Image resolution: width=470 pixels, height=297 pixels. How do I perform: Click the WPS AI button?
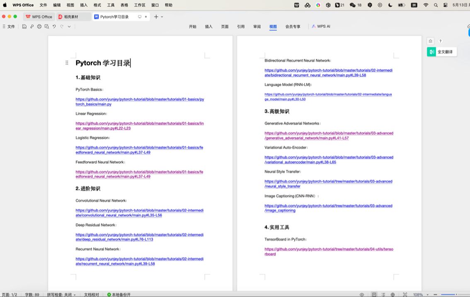(321, 27)
